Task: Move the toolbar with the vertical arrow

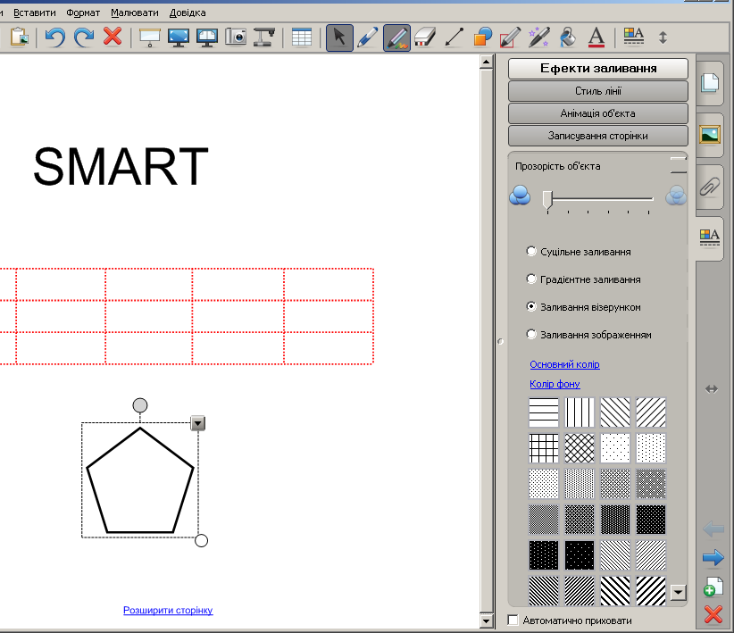Action: point(663,37)
